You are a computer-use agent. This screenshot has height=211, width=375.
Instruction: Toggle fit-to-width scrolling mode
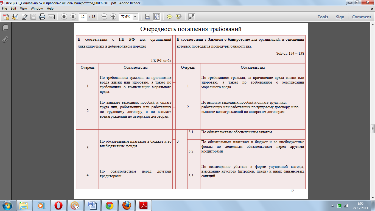pyautogui.click(x=148, y=17)
